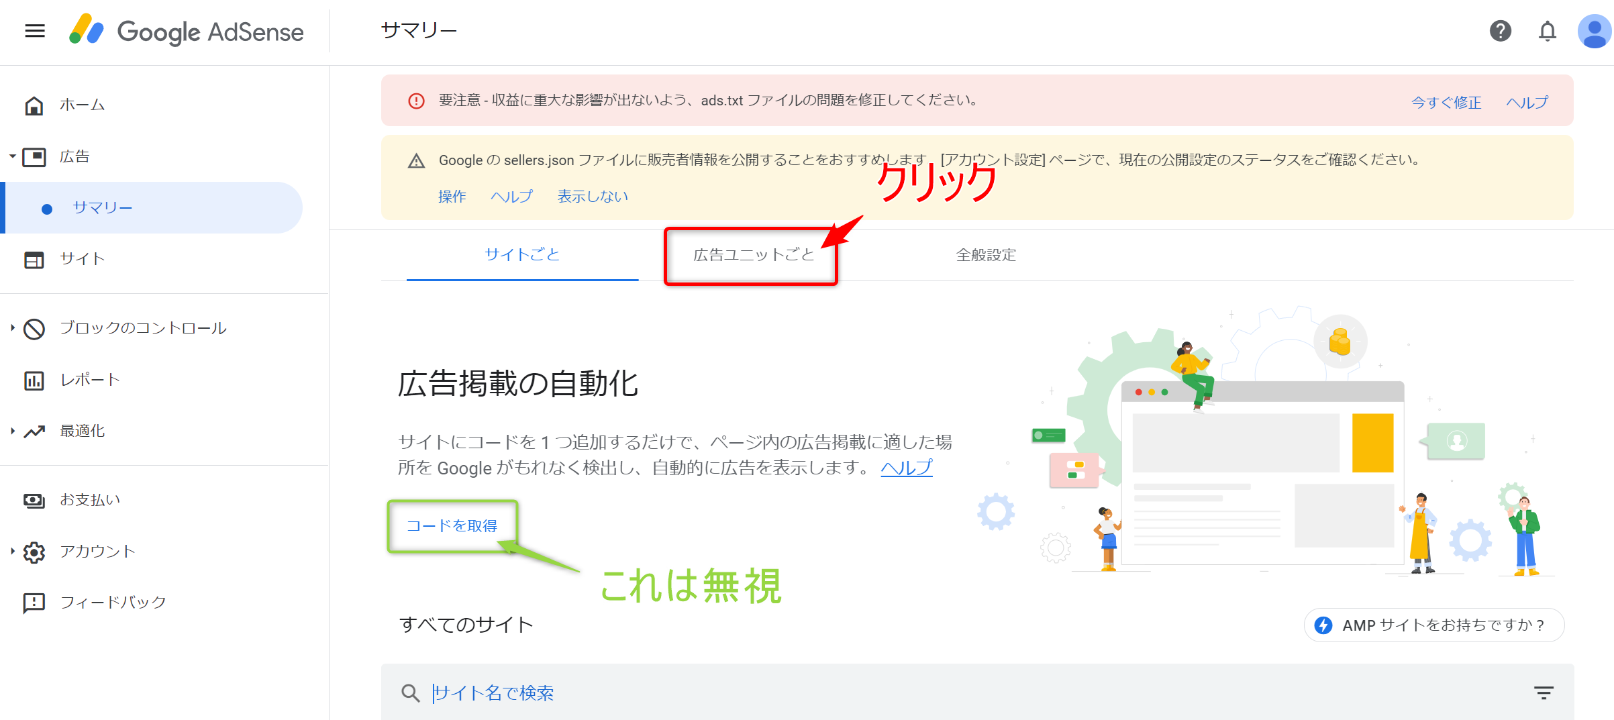Image resolution: width=1614 pixels, height=720 pixels.
Task: Click the AMP lightning bolt icon
Action: [x=1323, y=625]
